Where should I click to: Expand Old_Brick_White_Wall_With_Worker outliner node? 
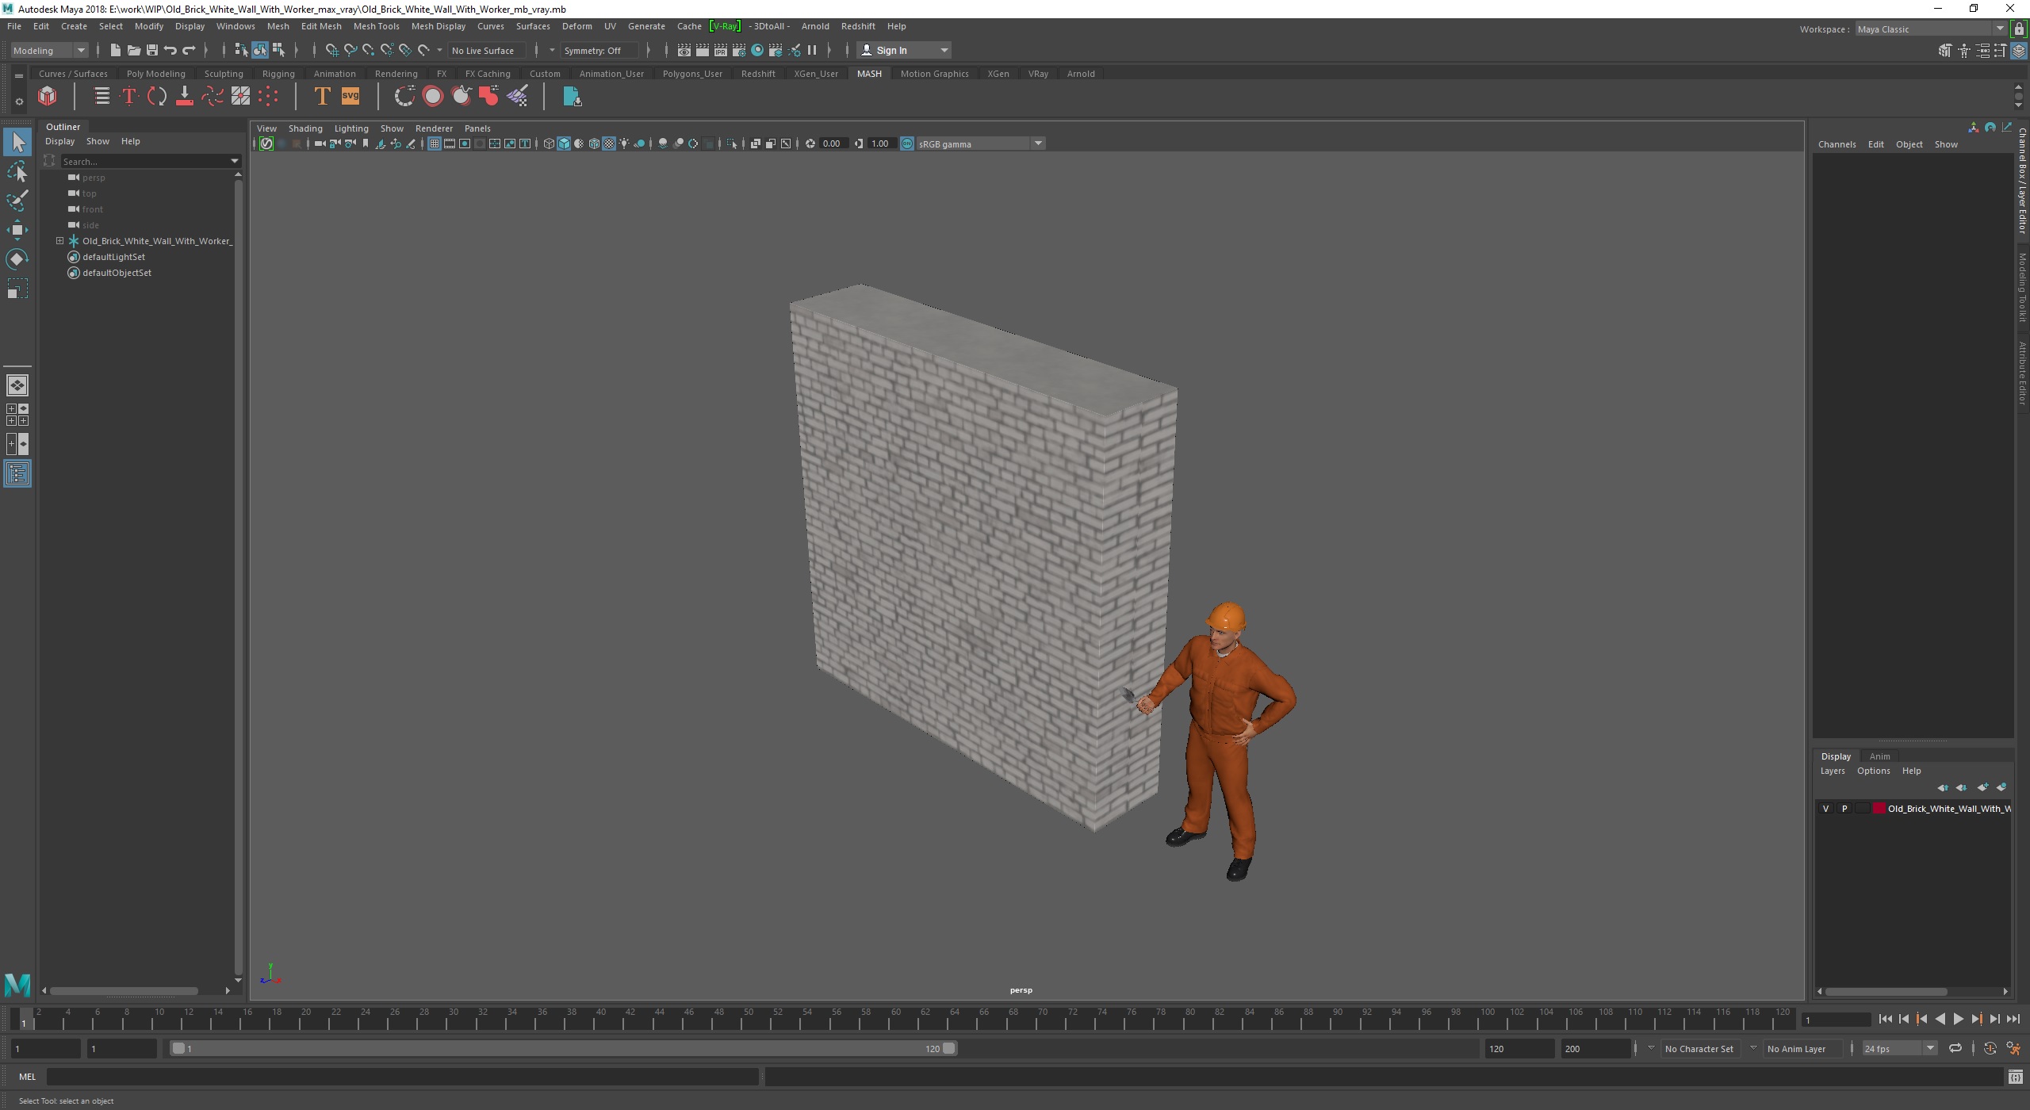(59, 240)
